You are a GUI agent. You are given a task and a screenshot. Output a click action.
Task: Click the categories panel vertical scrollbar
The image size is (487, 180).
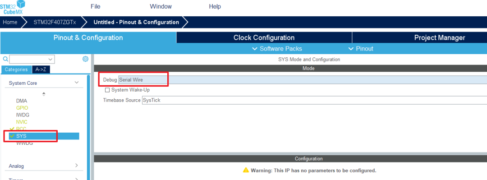click(88, 127)
